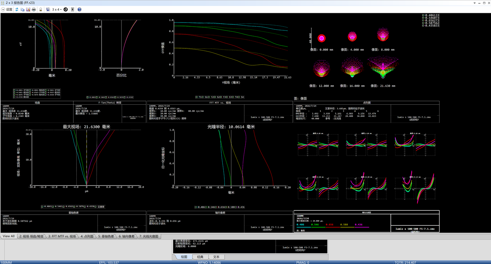This screenshot has height=264, width=491.
Task: Toggle 0.486133 wavelength in spot diagram legend
Action: (423, 15)
